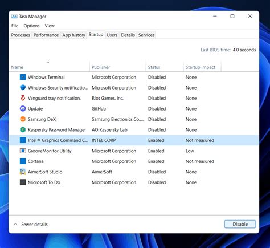Image resolution: width=270 pixels, height=248 pixels.
Task: Switch to the App history tab
Action: [73, 35]
